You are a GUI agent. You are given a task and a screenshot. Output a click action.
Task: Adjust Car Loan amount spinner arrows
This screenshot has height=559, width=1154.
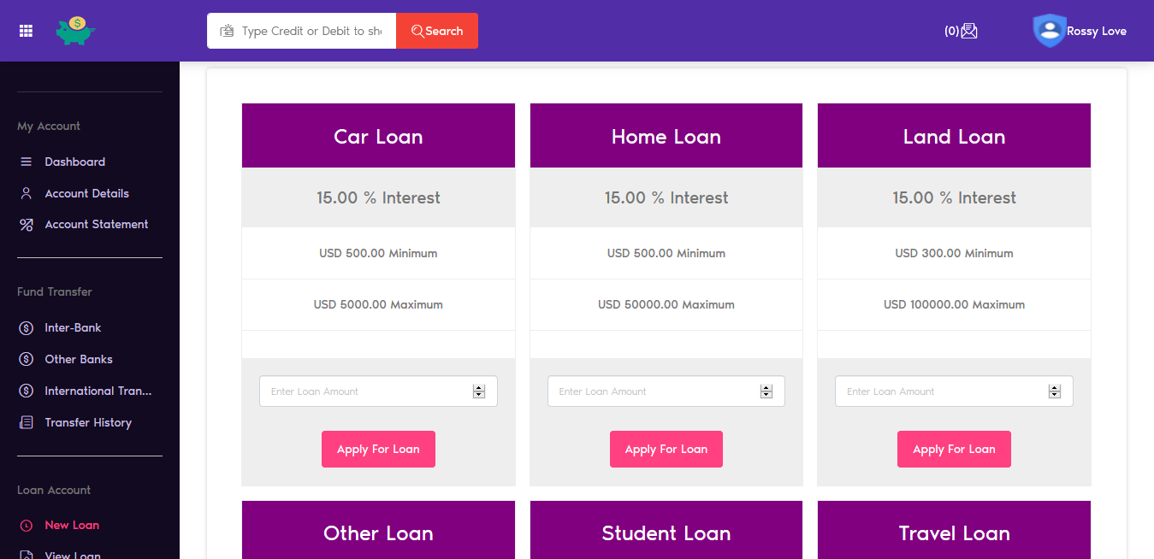tap(479, 391)
